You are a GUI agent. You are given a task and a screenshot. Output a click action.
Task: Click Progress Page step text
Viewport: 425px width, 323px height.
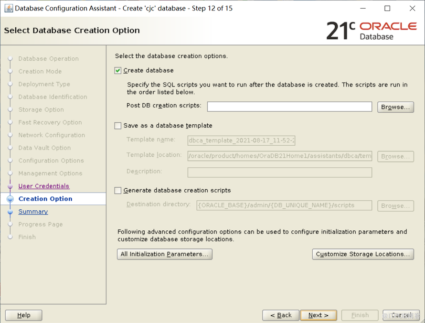pyautogui.click(x=41, y=224)
